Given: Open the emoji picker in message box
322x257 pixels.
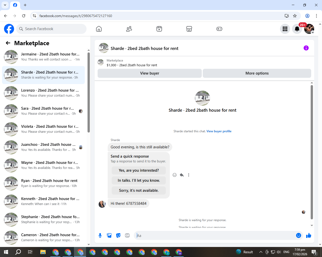Looking at the screenshot, I should (x=299, y=235).
